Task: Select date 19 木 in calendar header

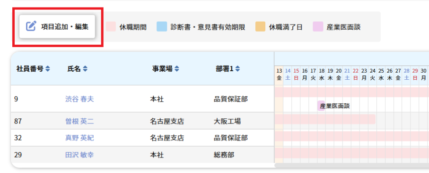Action: pos(330,74)
